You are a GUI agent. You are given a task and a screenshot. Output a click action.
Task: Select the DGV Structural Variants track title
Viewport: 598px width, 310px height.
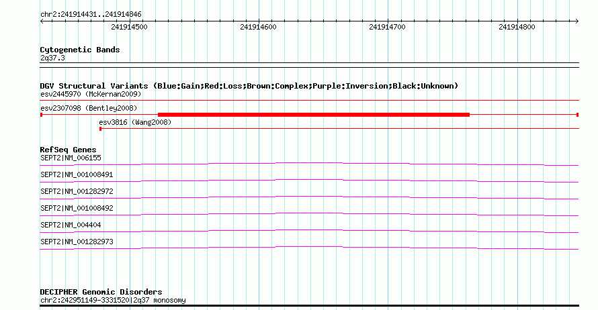[249, 86]
